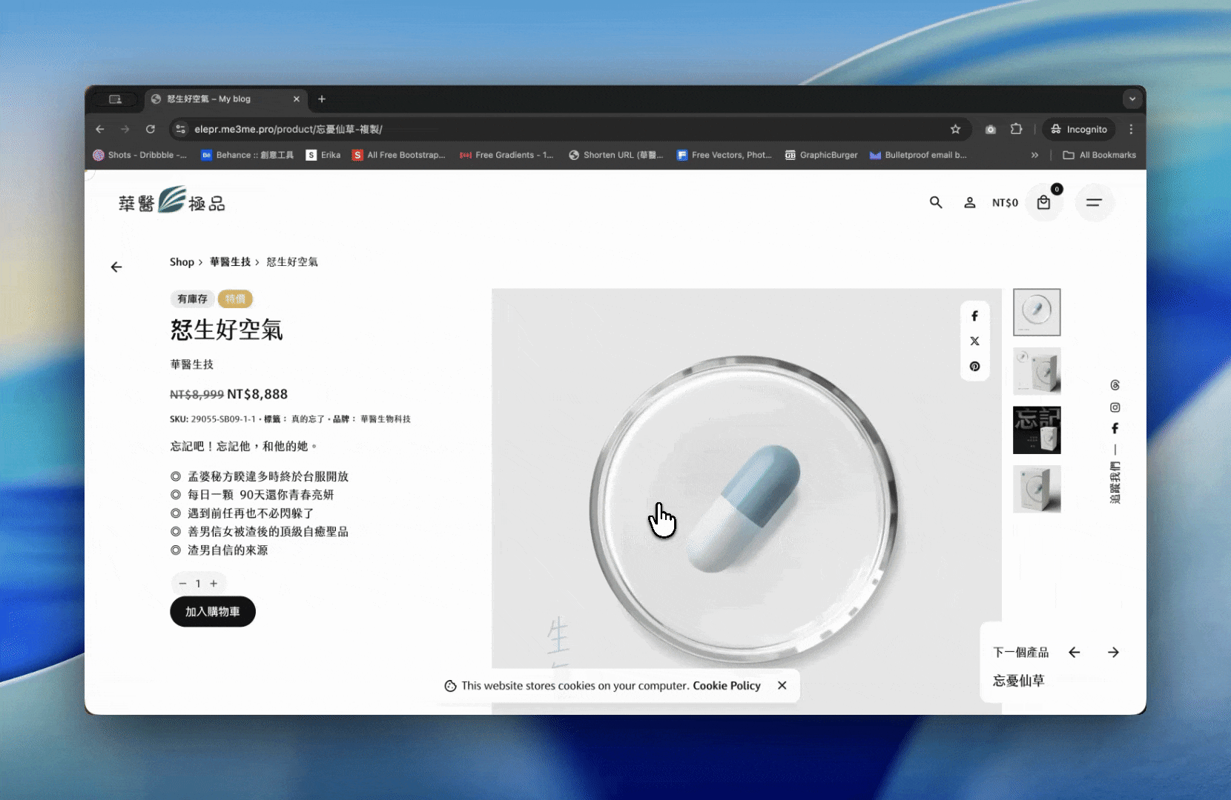Expand hidden bookmarks overflow chevron
Screen dimensions: 1231x800
tap(1034, 156)
